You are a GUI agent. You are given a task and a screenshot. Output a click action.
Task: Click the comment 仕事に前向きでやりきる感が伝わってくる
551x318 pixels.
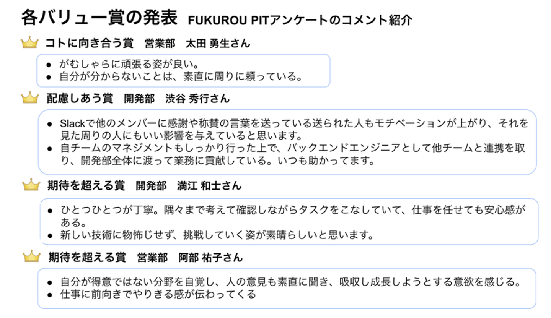coord(158,294)
